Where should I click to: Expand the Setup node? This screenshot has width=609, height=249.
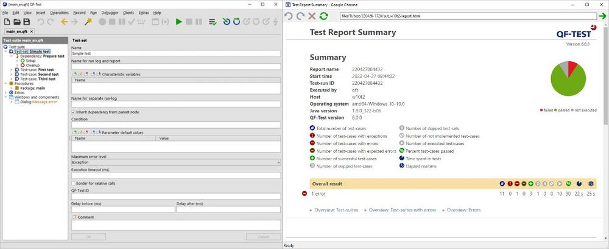[x=18, y=61]
